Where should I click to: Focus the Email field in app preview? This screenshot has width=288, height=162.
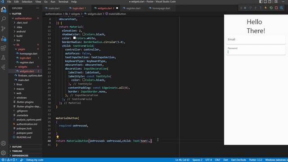pos(256,40)
